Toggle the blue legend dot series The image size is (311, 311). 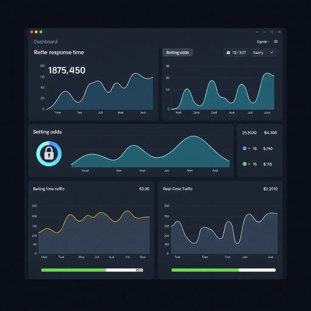pos(244,149)
